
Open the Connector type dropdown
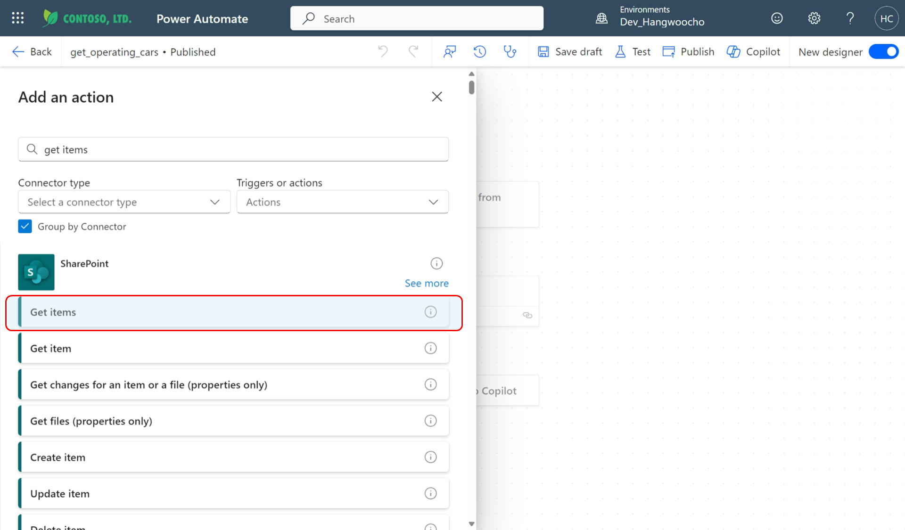click(124, 202)
